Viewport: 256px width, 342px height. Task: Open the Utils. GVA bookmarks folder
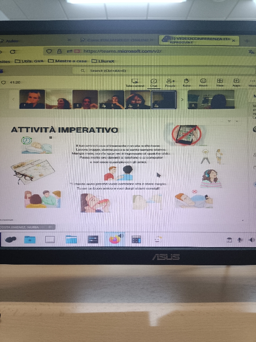click(29, 61)
